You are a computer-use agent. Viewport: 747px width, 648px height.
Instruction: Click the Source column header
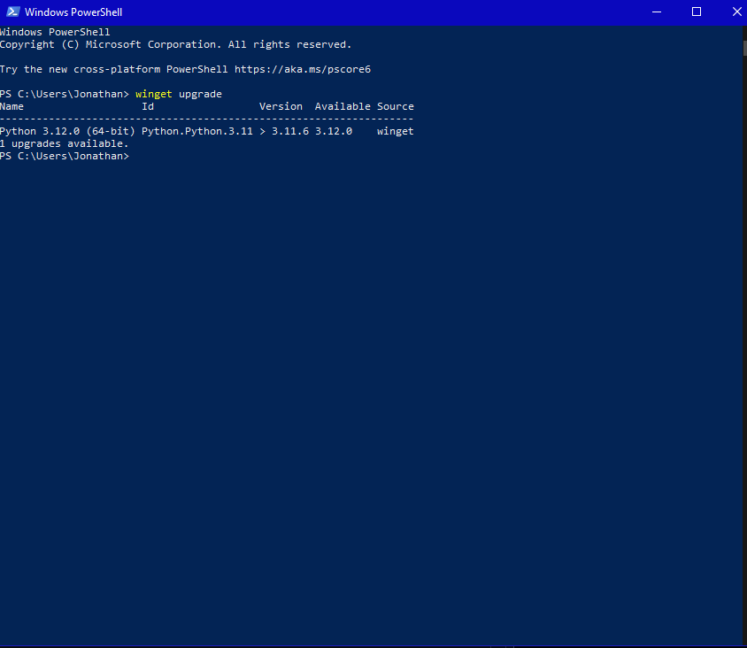(395, 105)
